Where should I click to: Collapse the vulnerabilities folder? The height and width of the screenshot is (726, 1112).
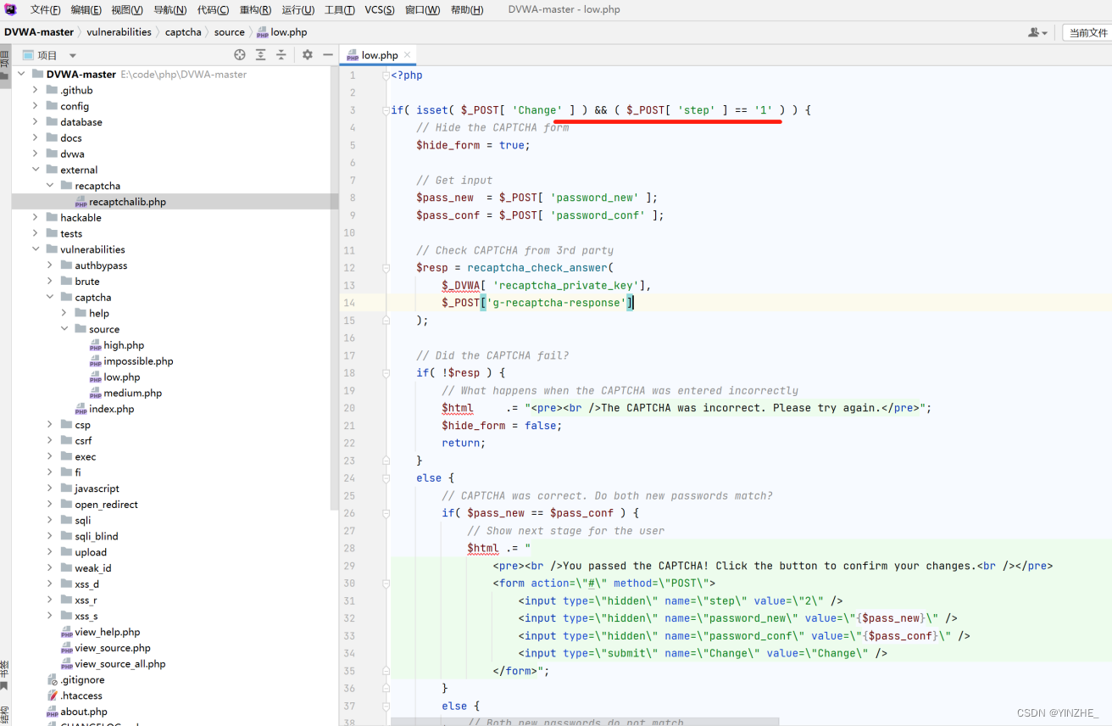click(x=36, y=249)
